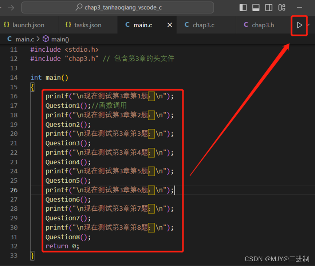Open the chap3.h tab
This screenshot has width=315, height=266.
(263, 25)
